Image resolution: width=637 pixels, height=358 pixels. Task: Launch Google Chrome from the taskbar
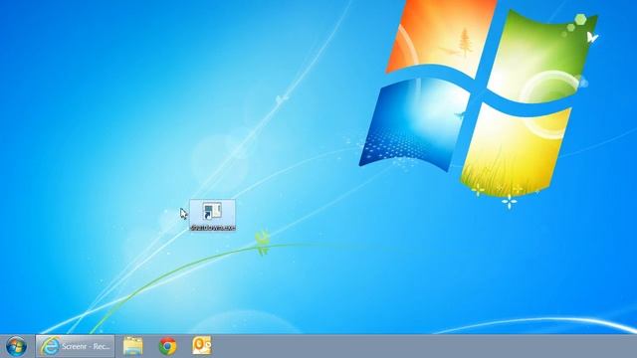167,346
